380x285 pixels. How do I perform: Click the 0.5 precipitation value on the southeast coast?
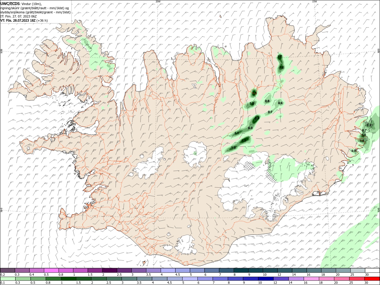(354, 151)
